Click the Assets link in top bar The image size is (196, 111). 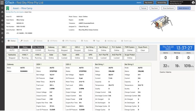click(139, 3)
